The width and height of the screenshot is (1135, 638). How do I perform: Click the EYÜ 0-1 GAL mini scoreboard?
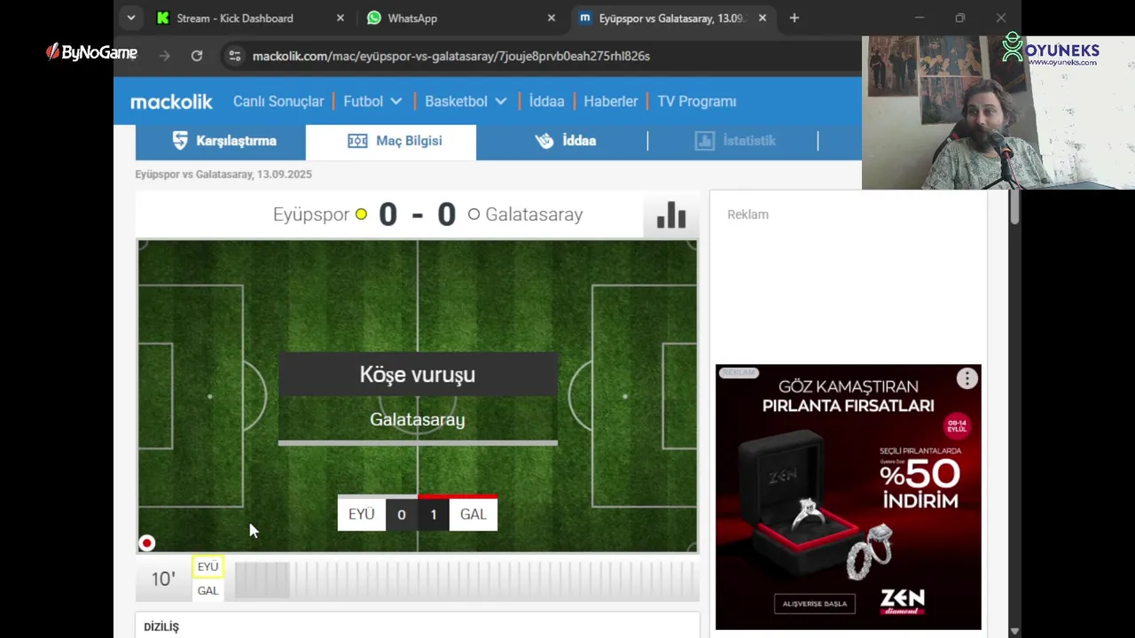coord(418,514)
